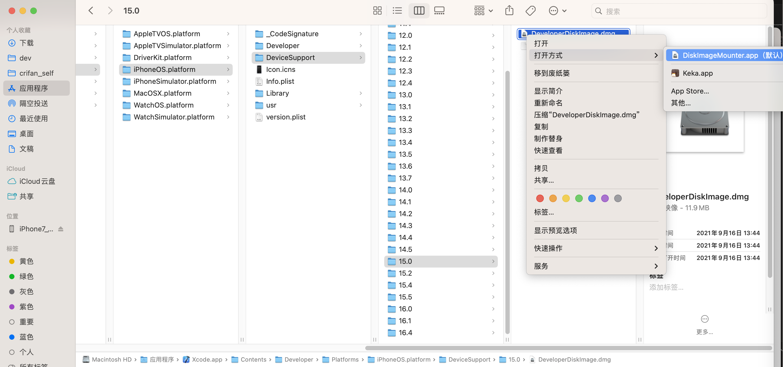Viewport: 783px width, 367px height.
Task: Expand the 16.4 folder chevron
Action: (493, 333)
